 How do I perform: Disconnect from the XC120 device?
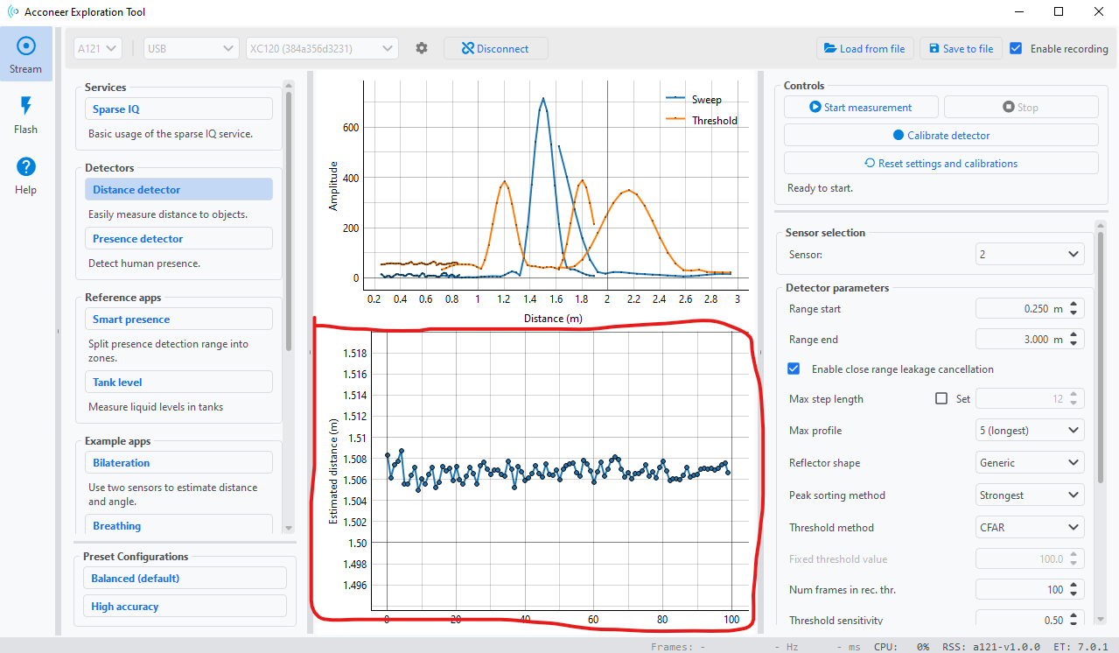496,48
